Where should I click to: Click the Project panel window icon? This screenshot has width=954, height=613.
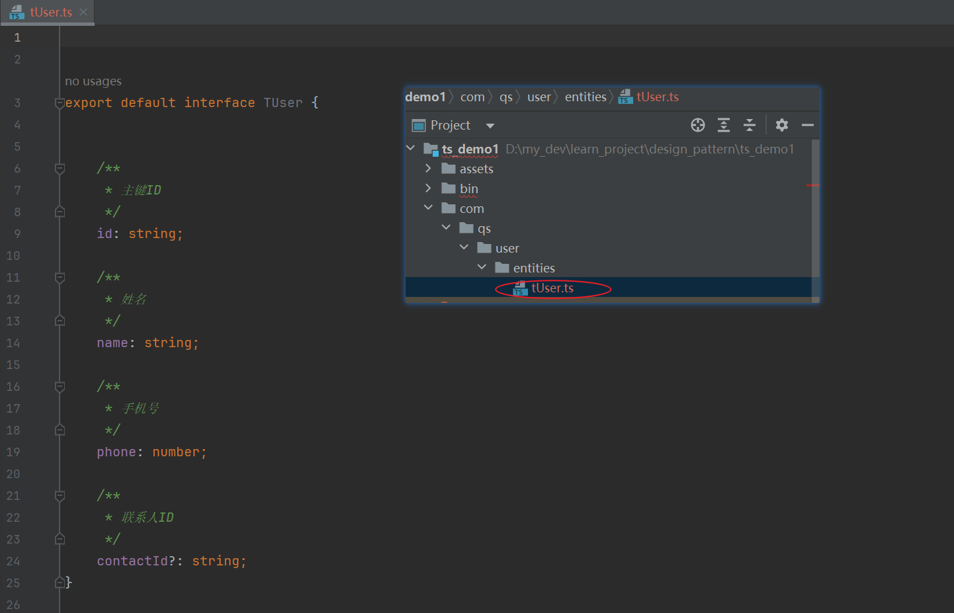pyautogui.click(x=419, y=125)
